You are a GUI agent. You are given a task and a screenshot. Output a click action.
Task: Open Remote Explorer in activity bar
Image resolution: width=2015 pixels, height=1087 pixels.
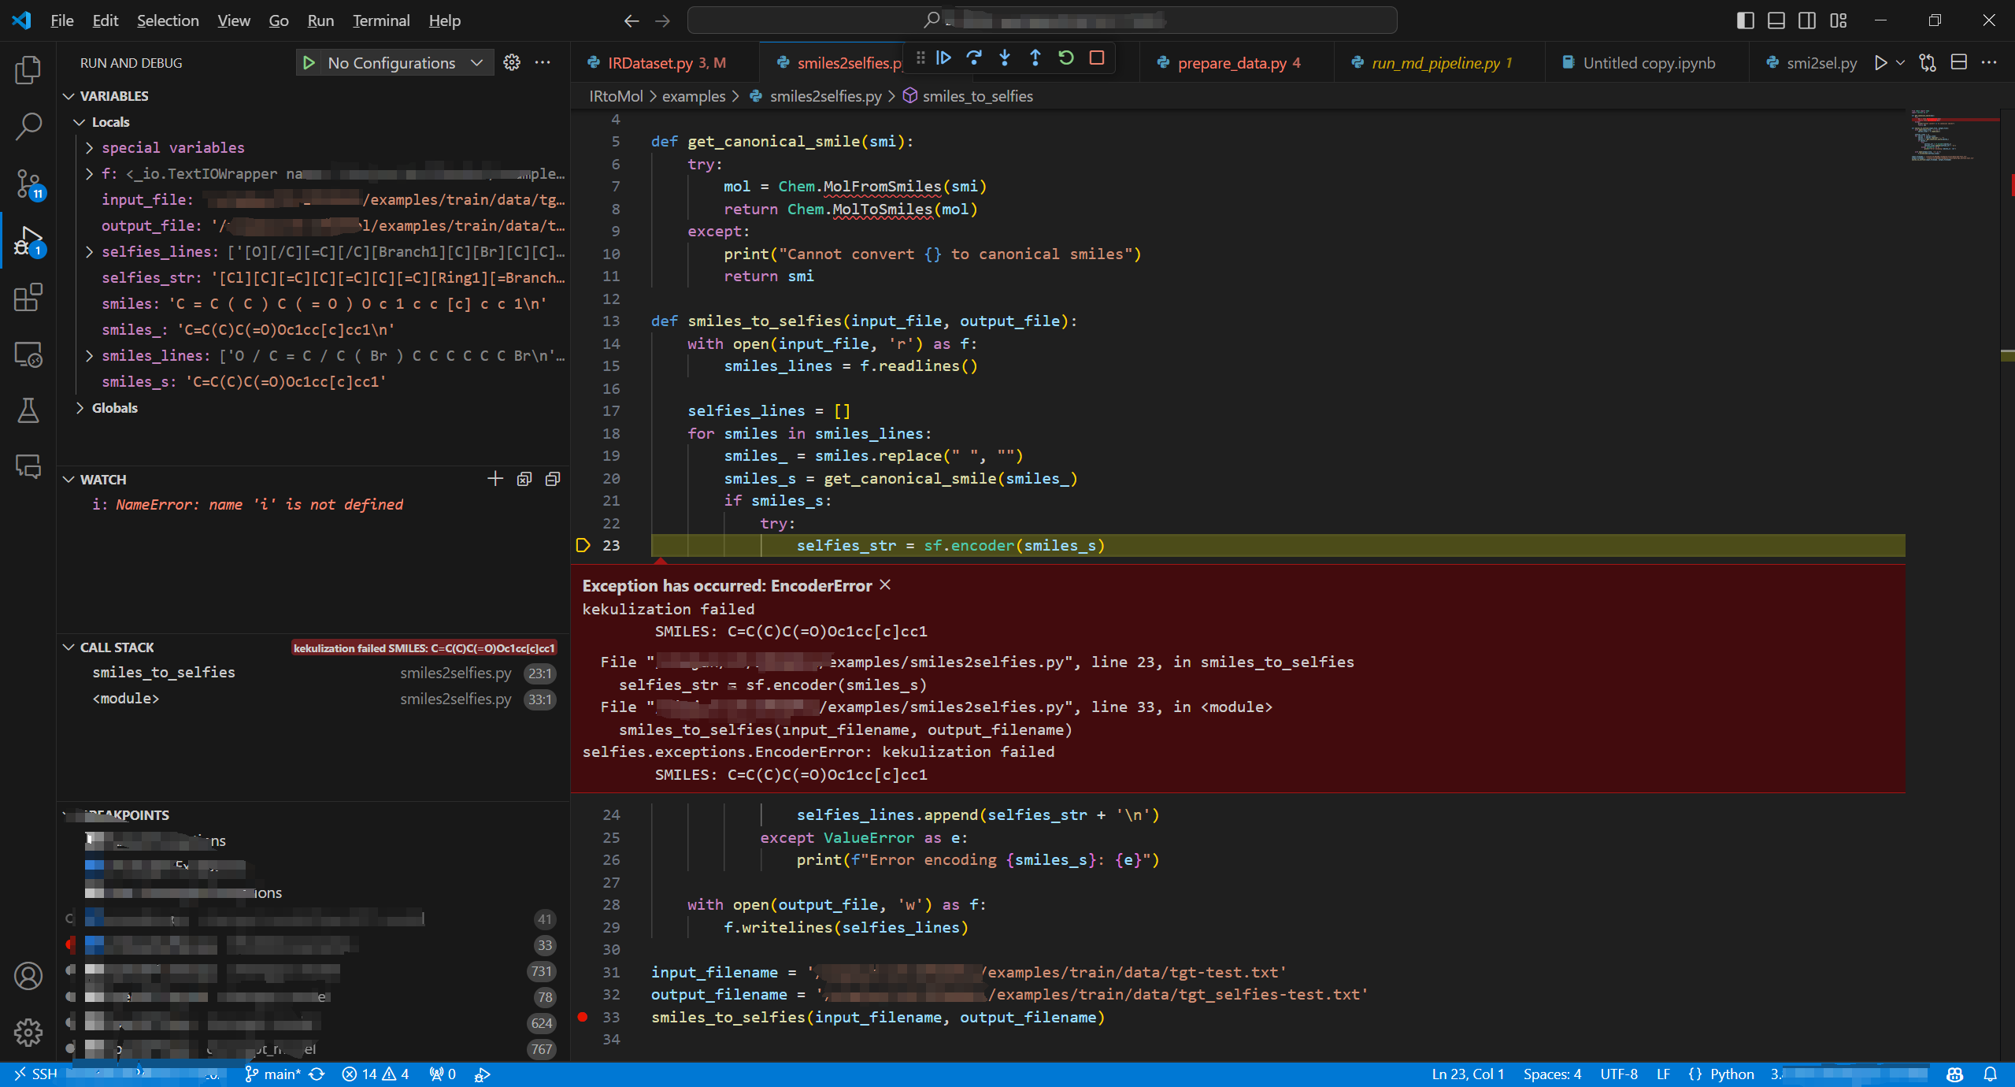tap(28, 354)
